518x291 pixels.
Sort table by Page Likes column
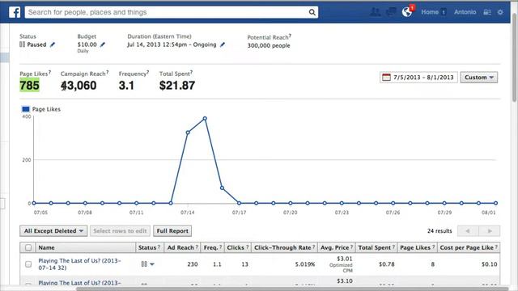coord(418,247)
